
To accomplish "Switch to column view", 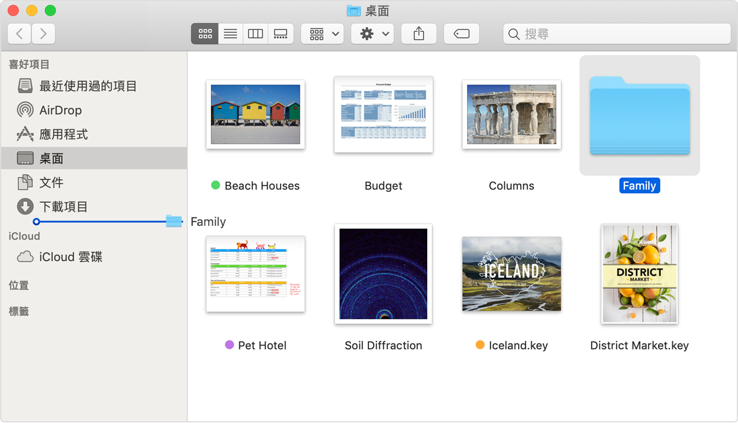I will [255, 34].
